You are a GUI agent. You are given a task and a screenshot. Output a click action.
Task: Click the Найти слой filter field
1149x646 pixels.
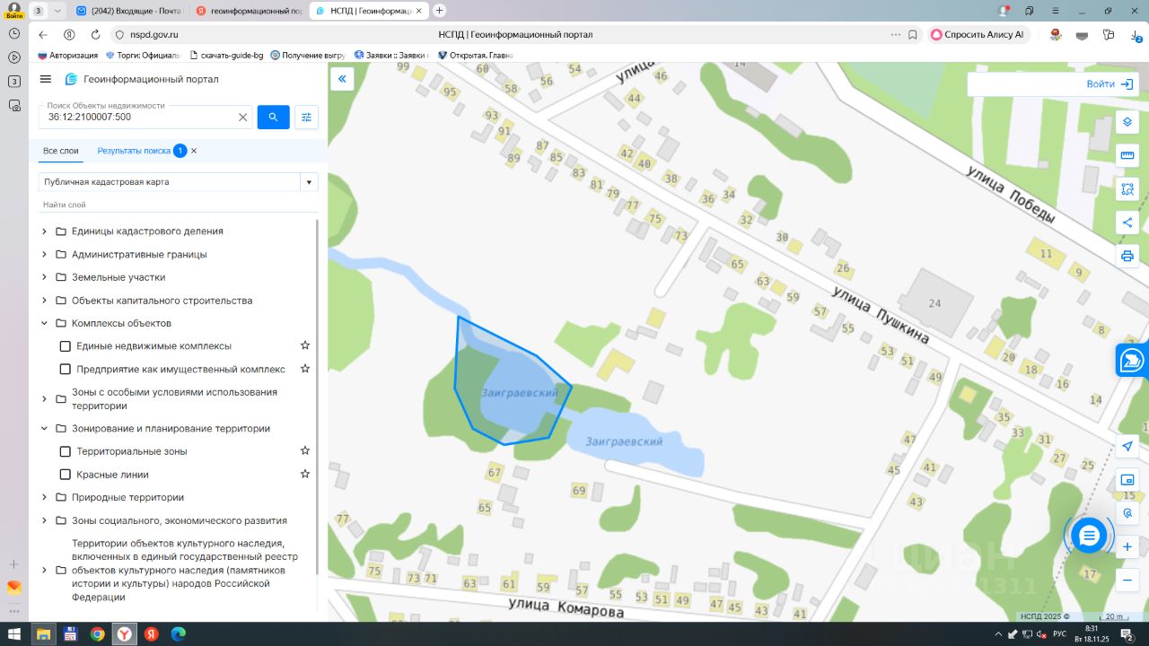click(x=179, y=205)
